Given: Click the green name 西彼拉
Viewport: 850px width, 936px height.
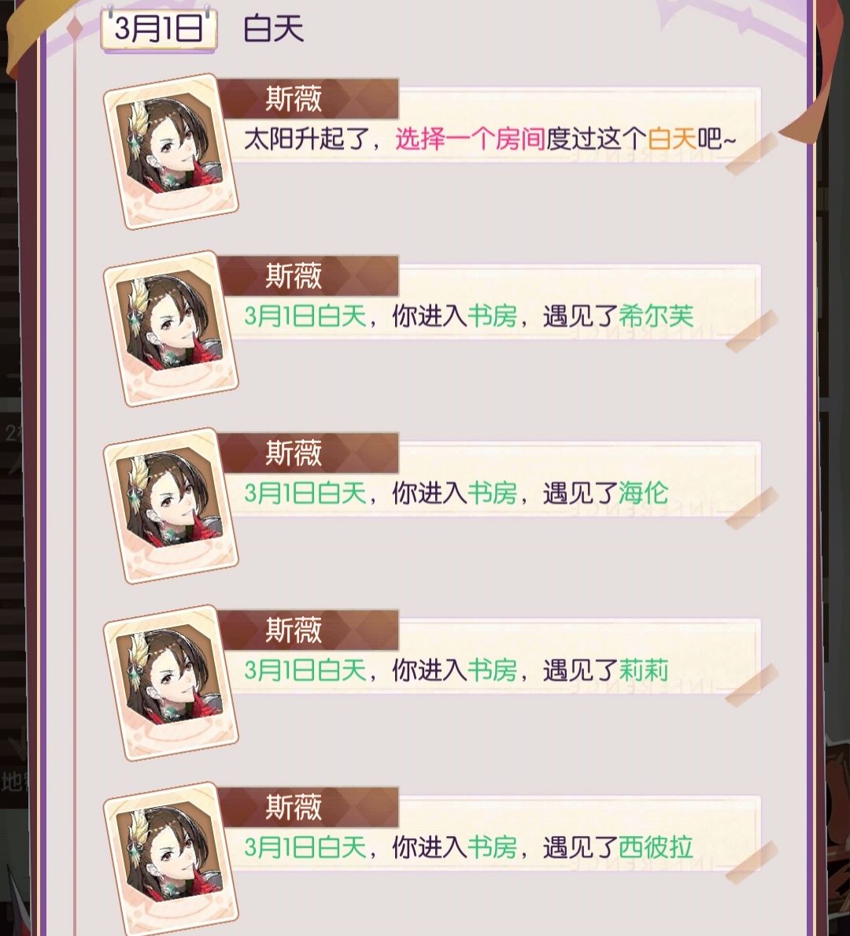Looking at the screenshot, I should (656, 847).
